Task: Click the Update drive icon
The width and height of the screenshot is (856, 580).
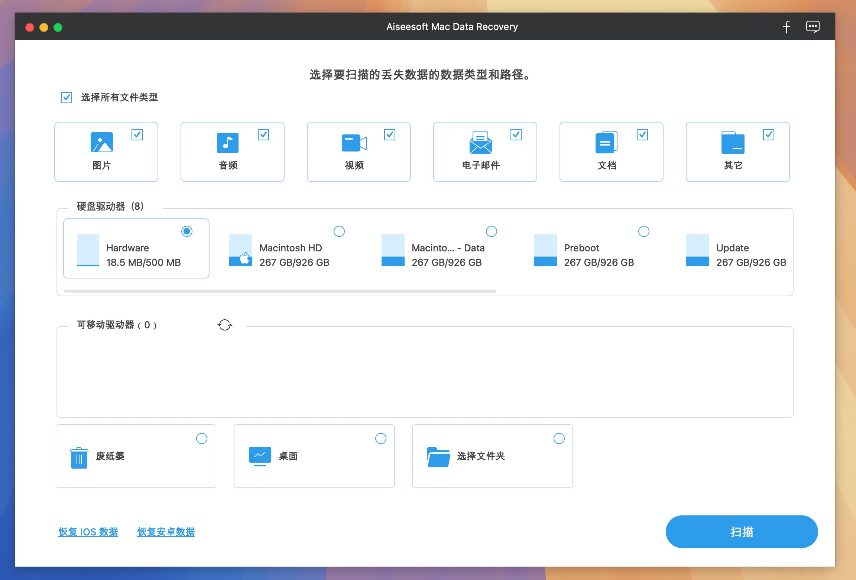Action: pos(698,250)
